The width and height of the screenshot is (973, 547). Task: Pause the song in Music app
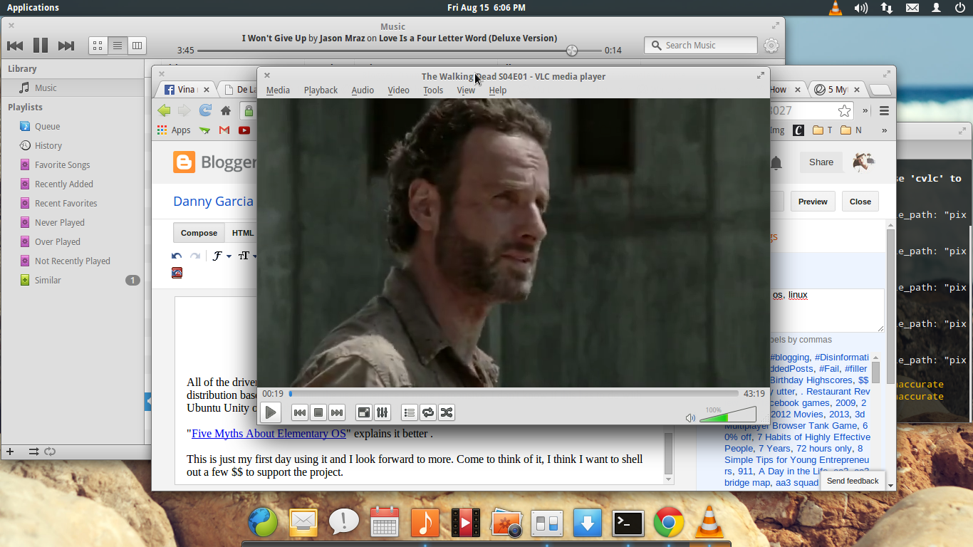pyautogui.click(x=41, y=46)
